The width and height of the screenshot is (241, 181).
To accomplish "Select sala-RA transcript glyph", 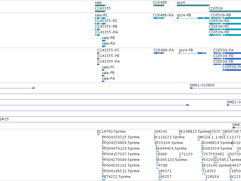I will [x=104, y=46].
